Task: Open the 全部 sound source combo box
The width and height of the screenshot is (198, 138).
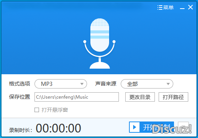Action: [x=147, y=84]
